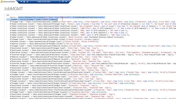The width and height of the screenshot is (176, 99).
Task: Click the #"Added Custom" Needs Invoiced line
Action: point(67,37)
